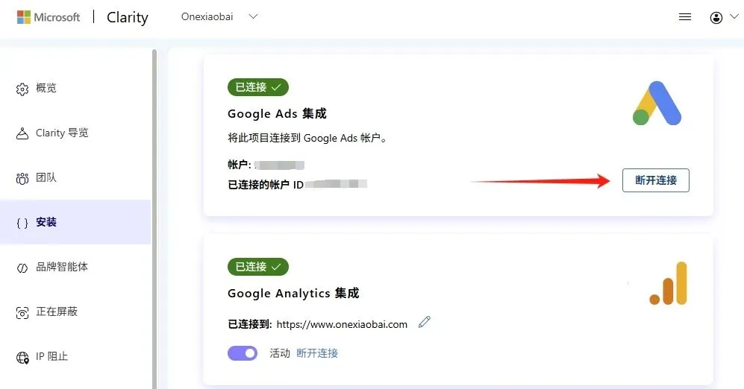Go to 概览 in the sidebar
This screenshot has width=744, height=389.
coord(46,88)
